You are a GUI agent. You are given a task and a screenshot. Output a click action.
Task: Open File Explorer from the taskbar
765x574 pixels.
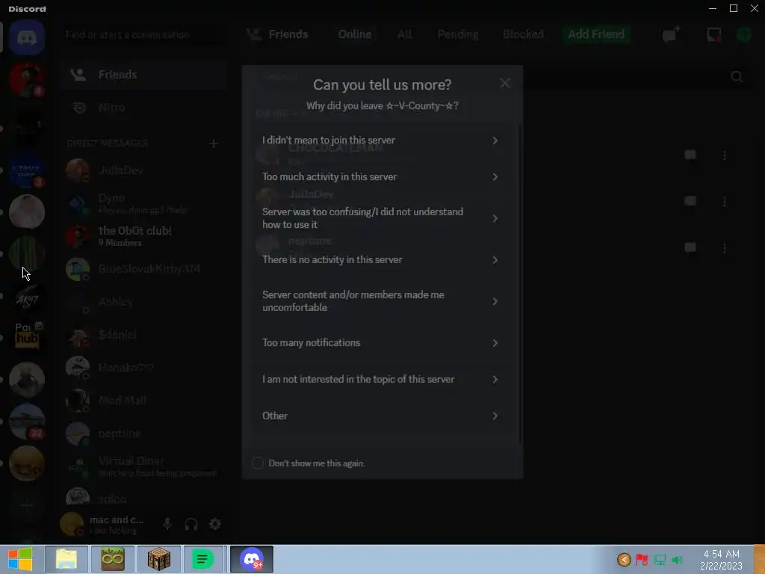(66, 559)
